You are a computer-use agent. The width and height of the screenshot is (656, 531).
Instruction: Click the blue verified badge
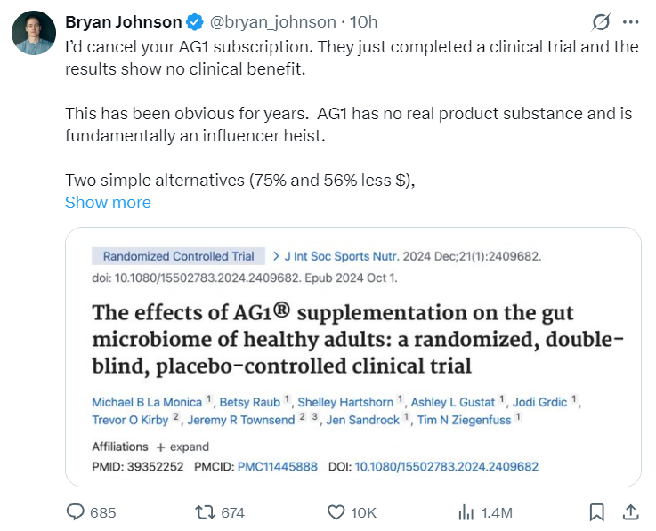coord(198,21)
